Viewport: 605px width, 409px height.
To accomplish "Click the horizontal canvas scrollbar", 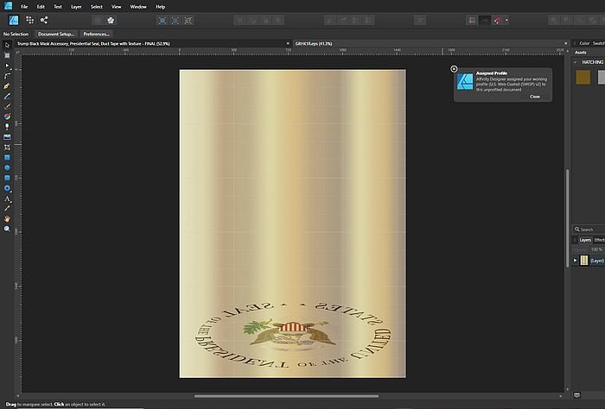I will pyautogui.click(x=286, y=396).
